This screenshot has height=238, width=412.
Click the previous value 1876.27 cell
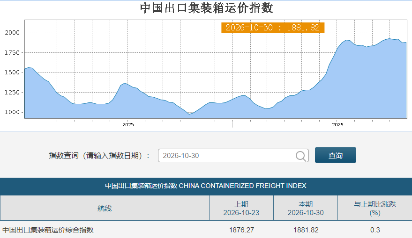tap(241, 230)
